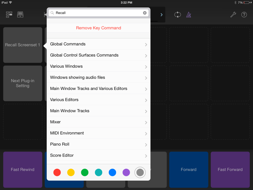Tap the Fast Forward pad

(230, 170)
